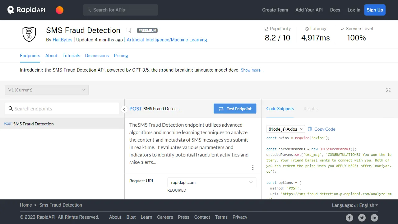Switch to the Endpoints tab
Viewport: 398px width, 224px height.
30,56
